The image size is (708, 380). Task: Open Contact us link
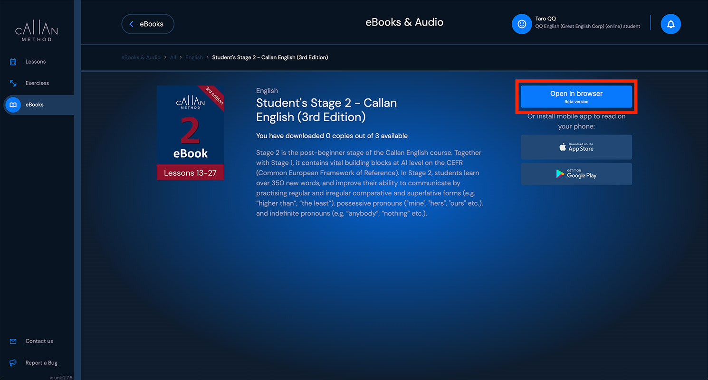click(x=39, y=341)
